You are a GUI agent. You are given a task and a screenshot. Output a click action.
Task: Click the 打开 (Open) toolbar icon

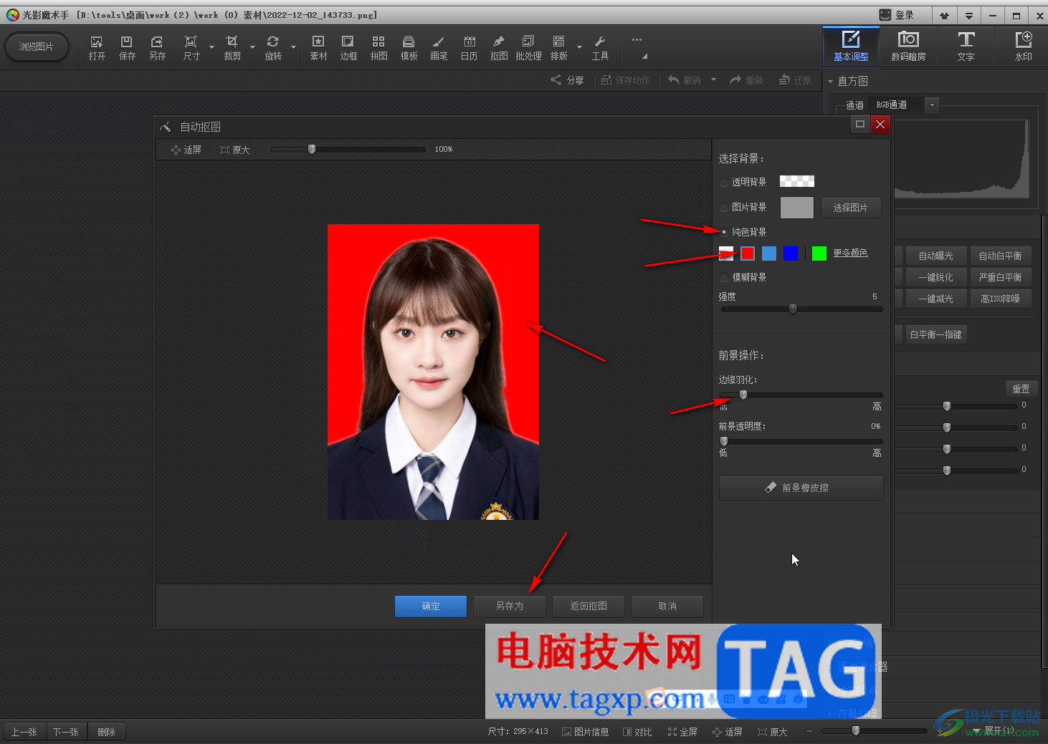(x=97, y=48)
